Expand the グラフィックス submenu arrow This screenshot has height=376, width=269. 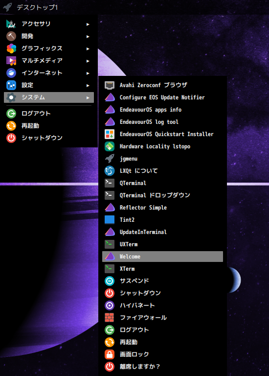(x=88, y=48)
